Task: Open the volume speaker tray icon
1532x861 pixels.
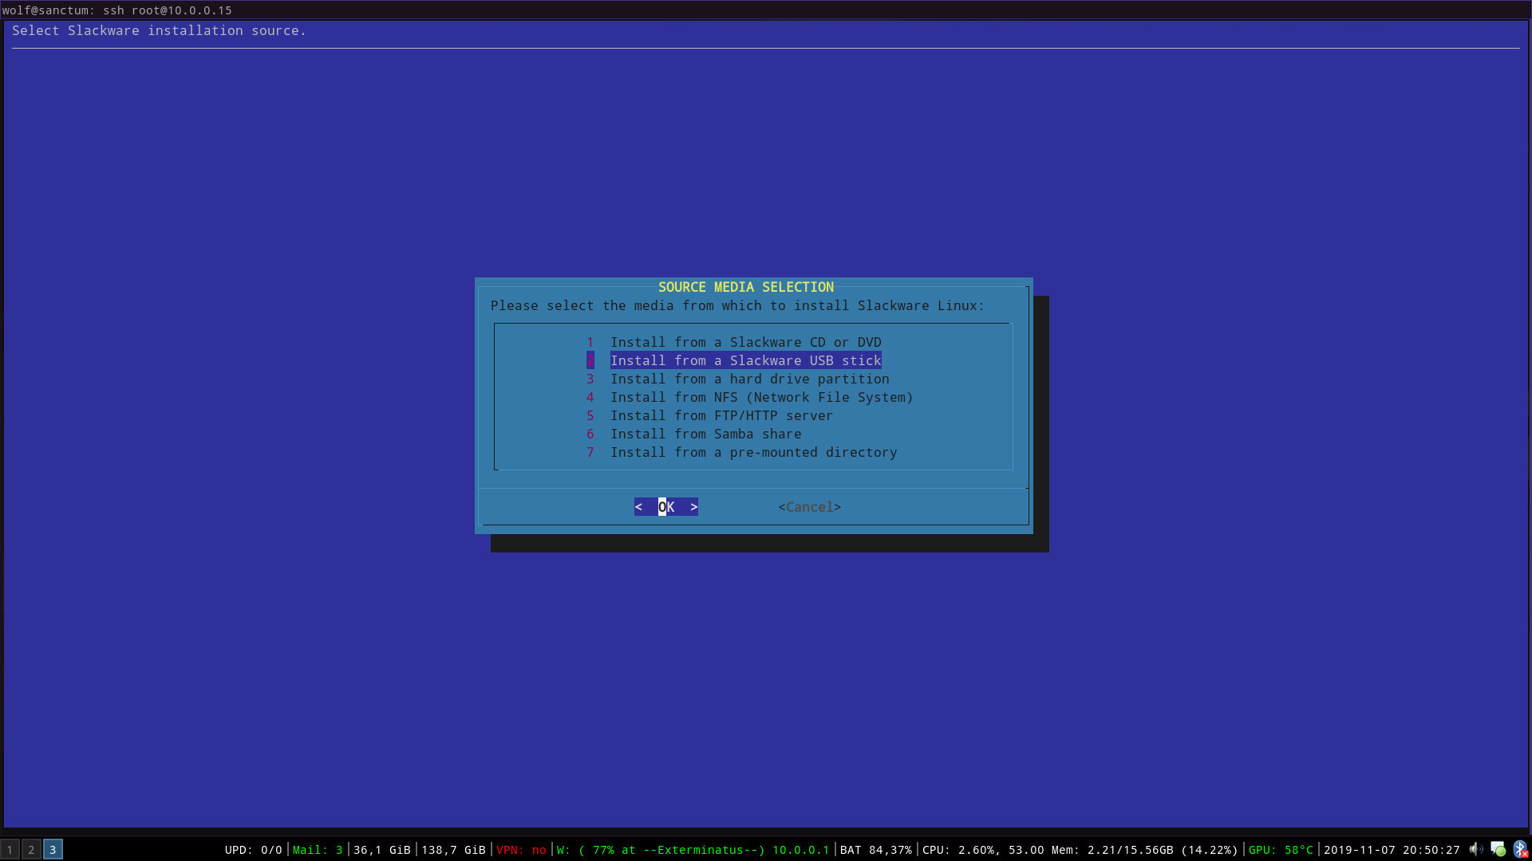Action: pos(1475,849)
